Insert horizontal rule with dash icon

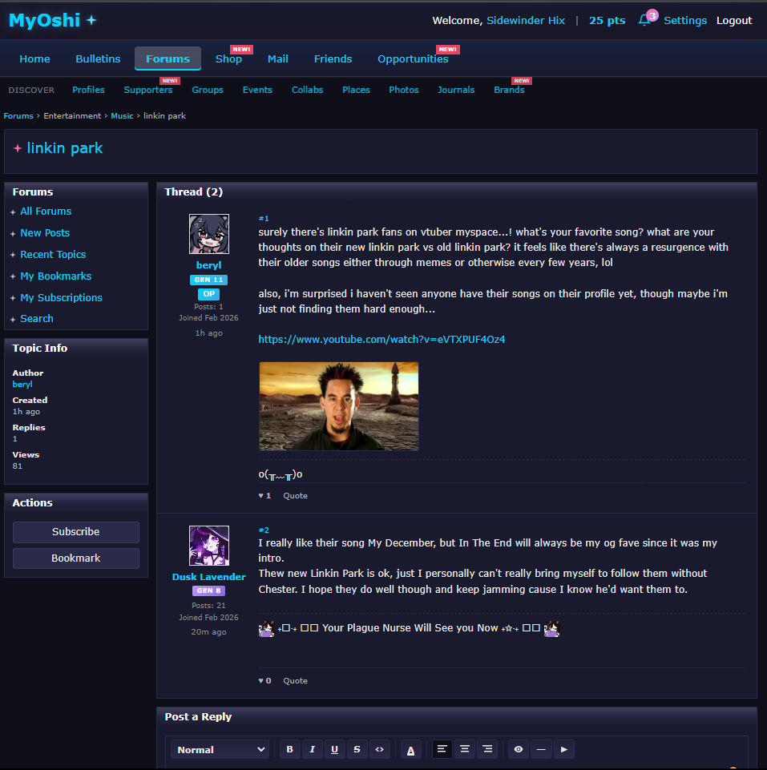(x=541, y=749)
